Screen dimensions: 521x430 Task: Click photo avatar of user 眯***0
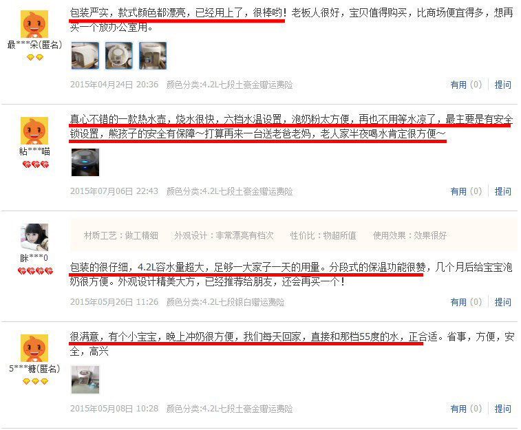34,237
